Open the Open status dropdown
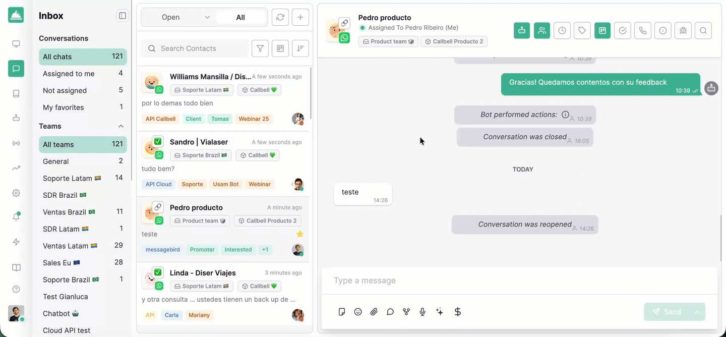This screenshot has width=726, height=337. pos(178,17)
